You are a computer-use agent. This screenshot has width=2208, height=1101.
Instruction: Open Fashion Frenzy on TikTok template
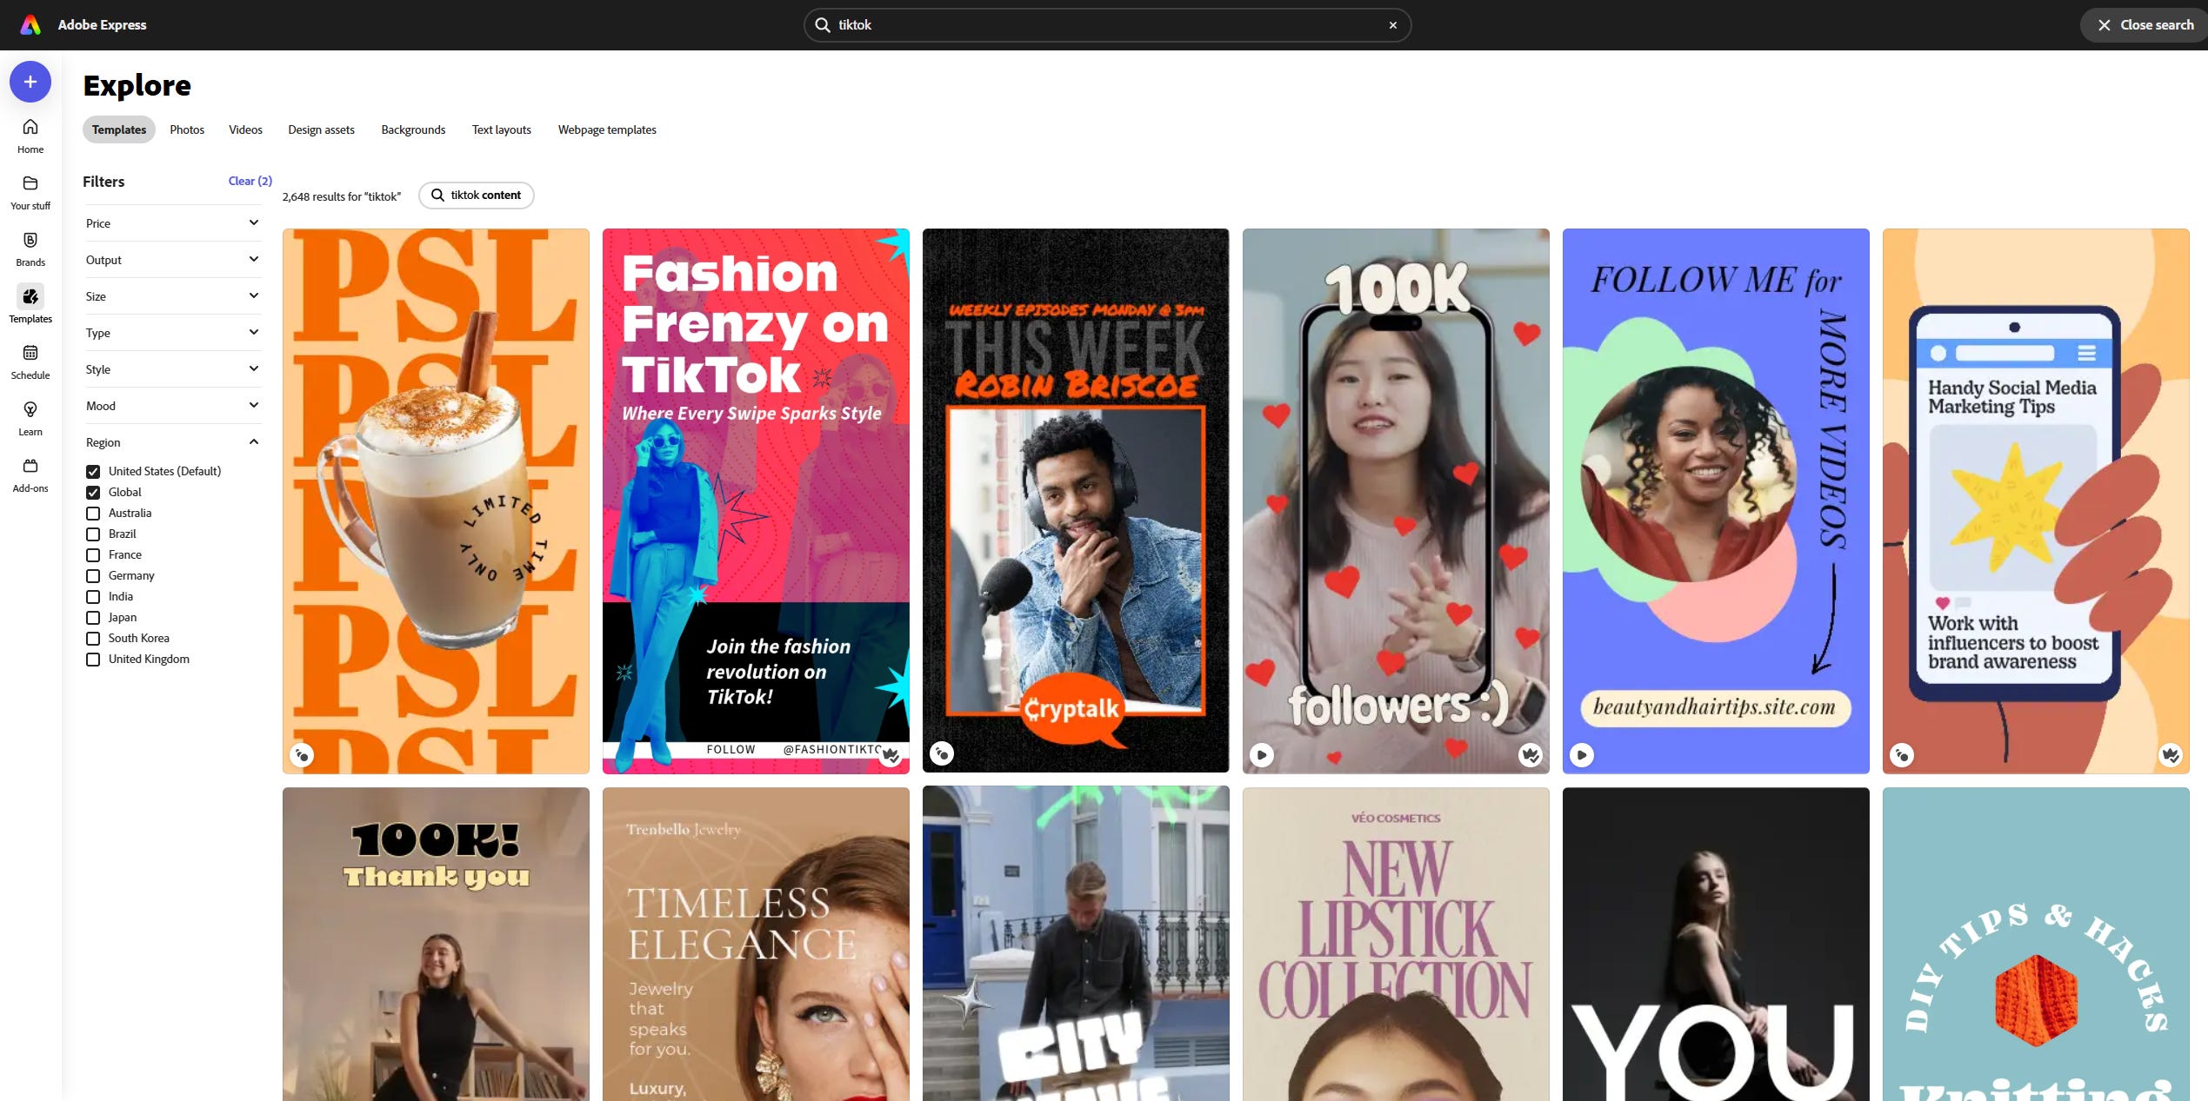tap(756, 501)
